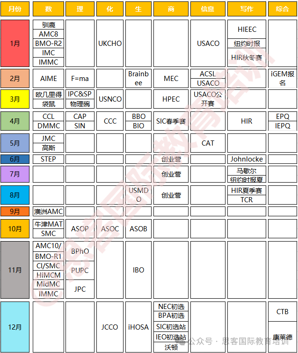Click the purple 7月 month cell
The height and width of the screenshot is (353, 298).
[15, 174]
